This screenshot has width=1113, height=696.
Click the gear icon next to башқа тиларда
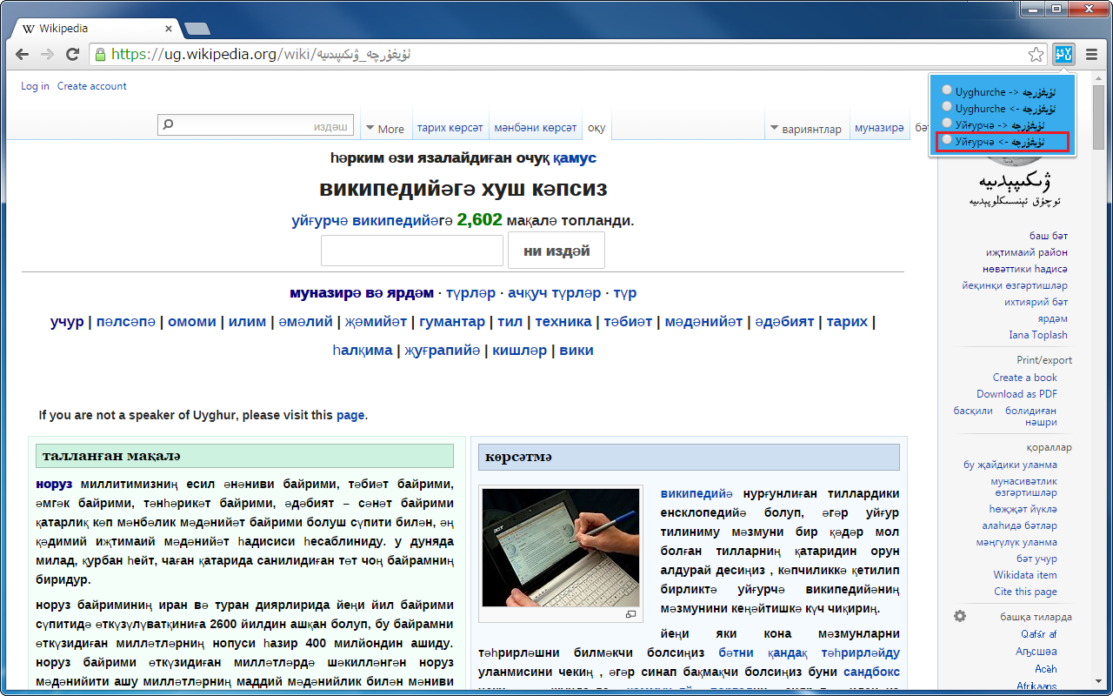[959, 615]
